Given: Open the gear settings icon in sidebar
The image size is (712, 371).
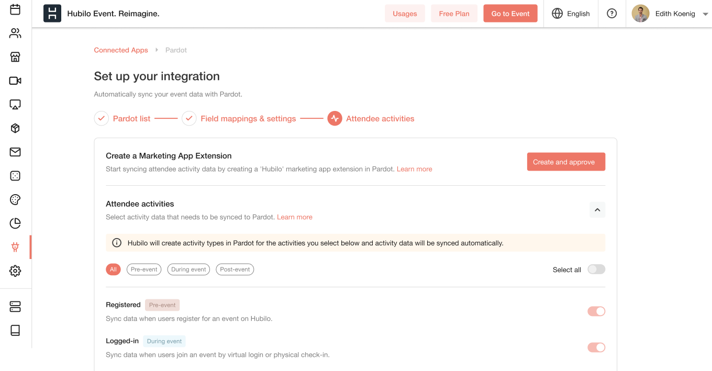Looking at the screenshot, I should (x=15, y=271).
